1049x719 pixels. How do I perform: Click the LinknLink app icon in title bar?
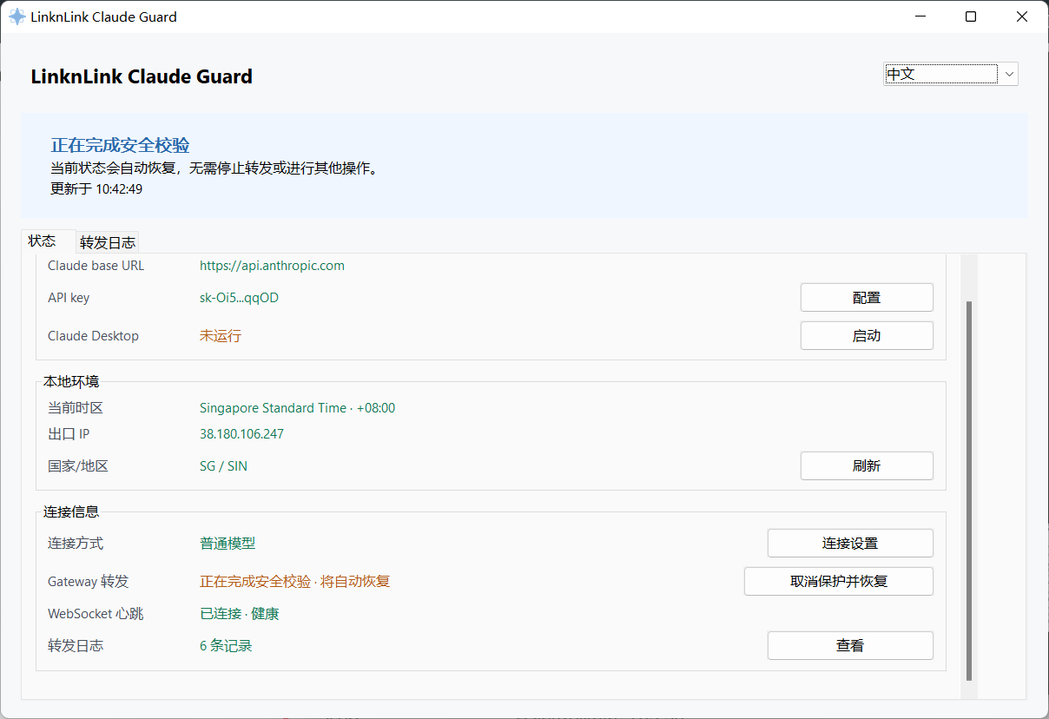[x=16, y=16]
